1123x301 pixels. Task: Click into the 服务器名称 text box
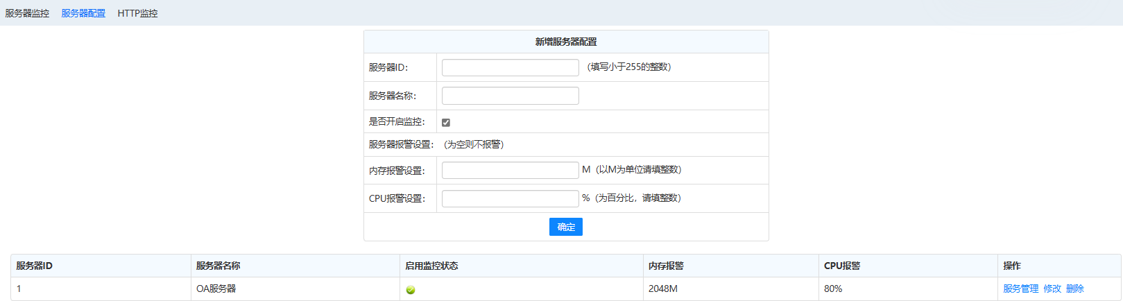point(510,96)
